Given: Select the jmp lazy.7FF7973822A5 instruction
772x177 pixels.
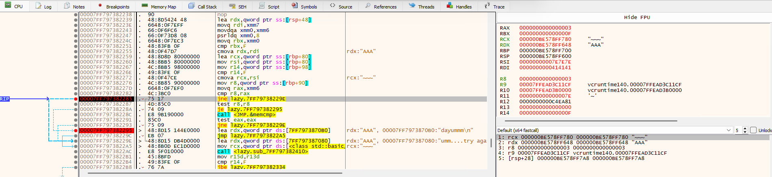Looking at the screenshot, I should [x=251, y=136].
